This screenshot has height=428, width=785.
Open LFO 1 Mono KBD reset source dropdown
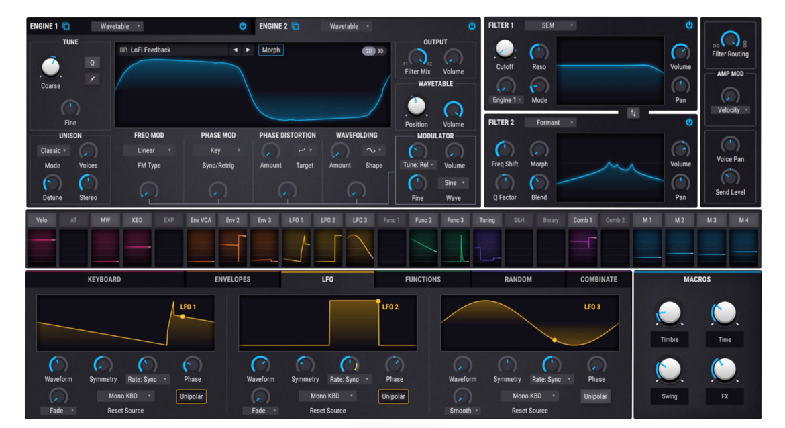[x=125, y=396]
